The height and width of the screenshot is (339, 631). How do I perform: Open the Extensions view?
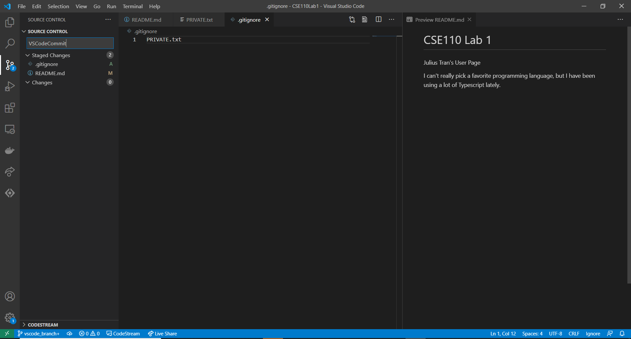(10, 108)
